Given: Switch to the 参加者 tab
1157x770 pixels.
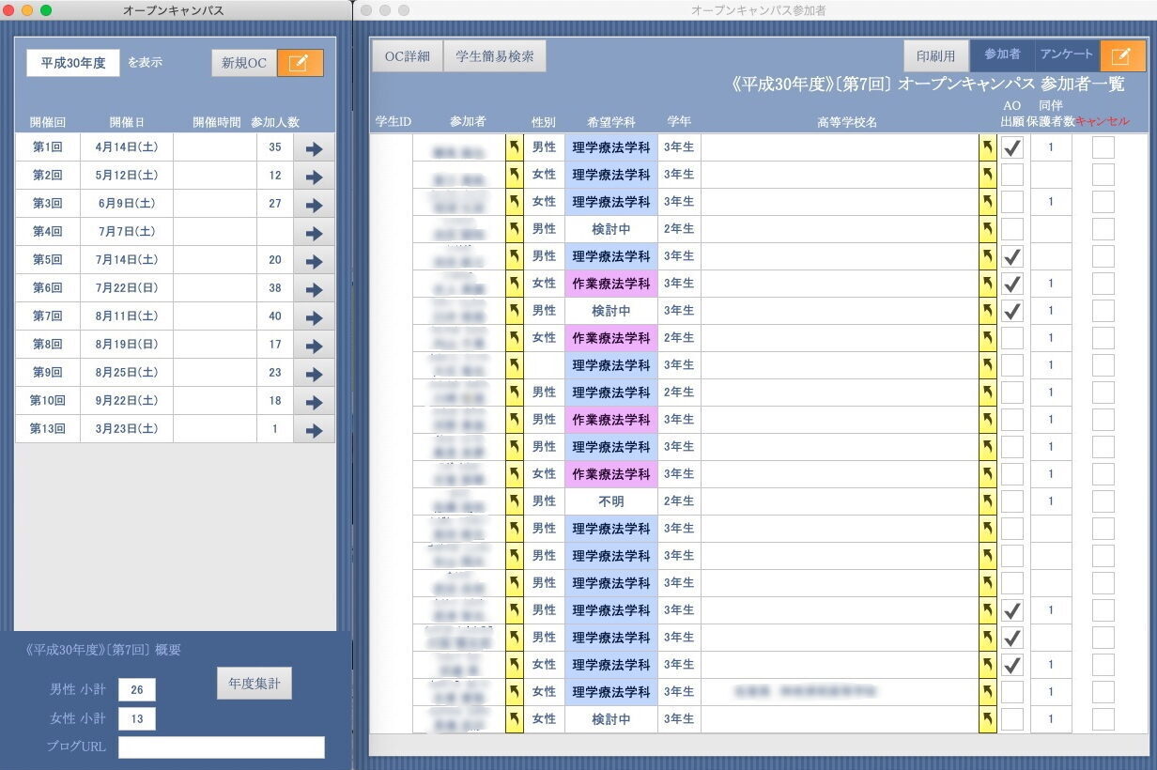Looking at the screenshot, I should pos(1002,55).
